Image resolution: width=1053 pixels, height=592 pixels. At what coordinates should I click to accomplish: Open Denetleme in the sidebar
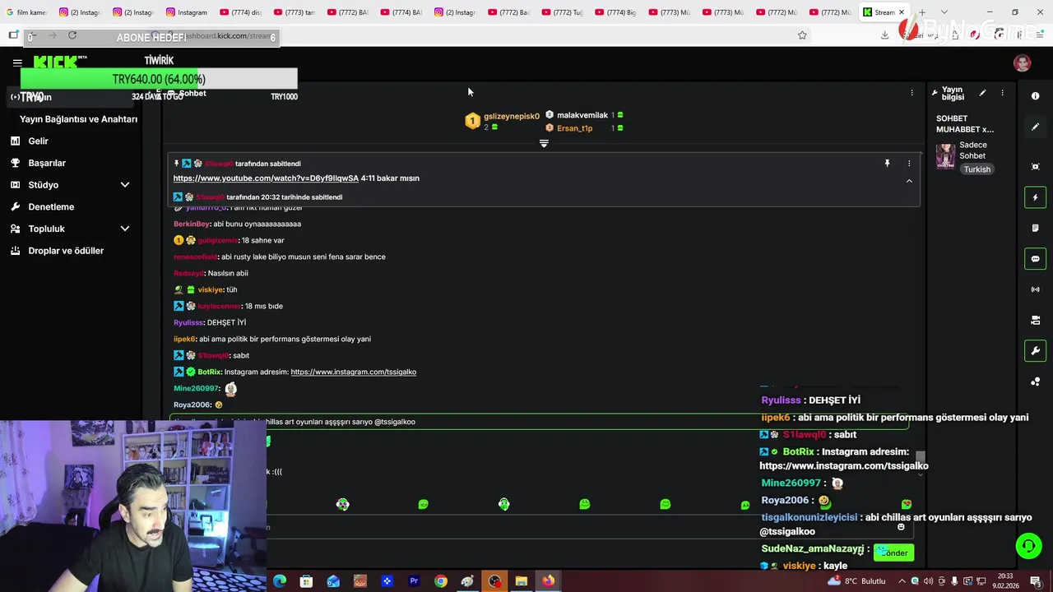click(51, 207)
